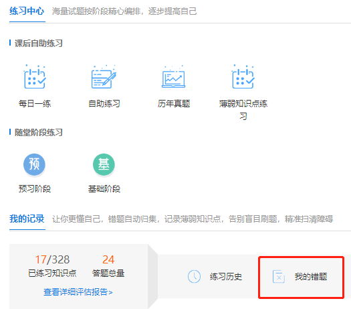Switch to the 练习中心 tab
Viewport: 351px width, 309px height.
click(x=27, y=11)
